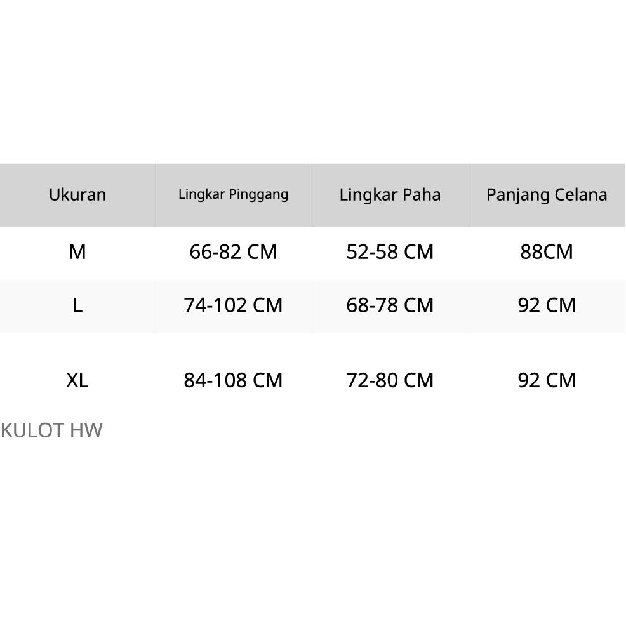
Task: Click the 84-108 CM waist value
Action: click(x=233, y=380)
